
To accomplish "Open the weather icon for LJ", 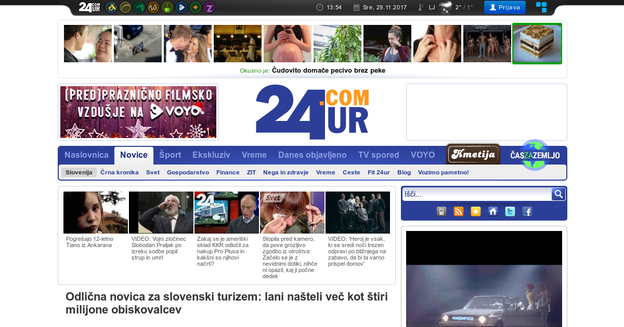I will pos(446,7).
